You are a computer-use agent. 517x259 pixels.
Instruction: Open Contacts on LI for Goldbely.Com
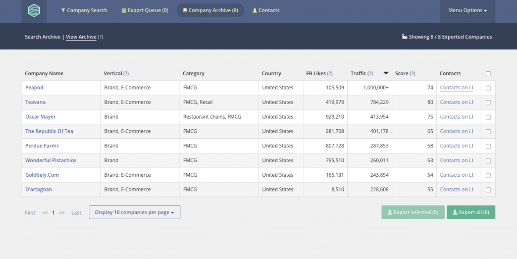click(x=456, y=175)
